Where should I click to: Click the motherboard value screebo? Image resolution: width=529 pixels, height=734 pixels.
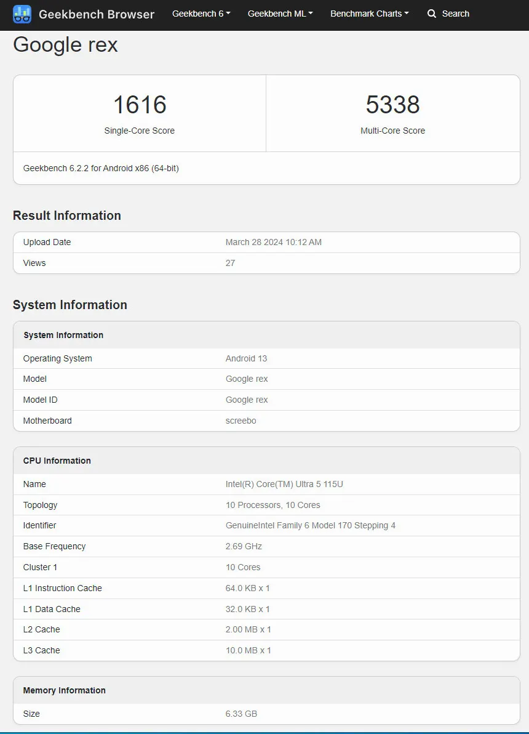[x=241, y=421]
